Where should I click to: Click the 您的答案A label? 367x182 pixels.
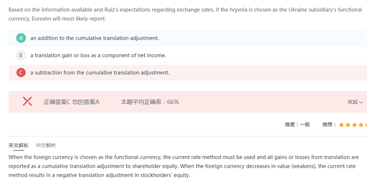(x=86, y=102)
